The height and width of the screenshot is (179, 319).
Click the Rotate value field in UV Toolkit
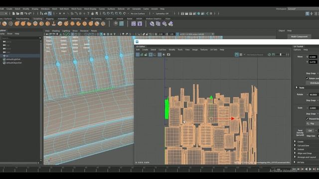pos(314,94)
